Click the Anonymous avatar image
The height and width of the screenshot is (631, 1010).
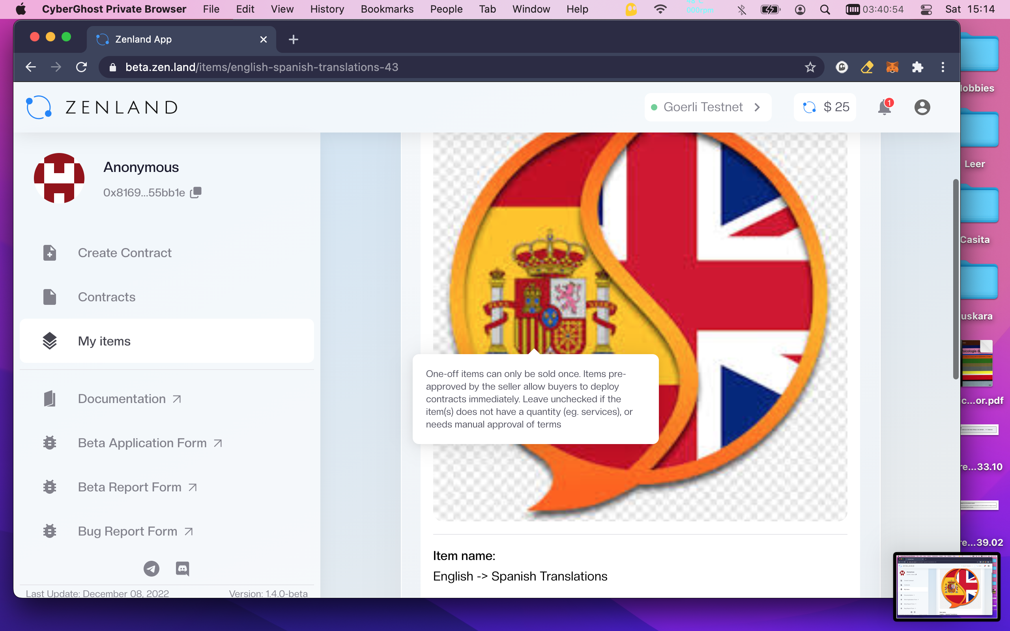pyautogui.click(x=59, y=178)
